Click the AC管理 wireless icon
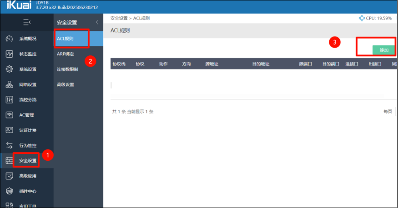The height and width of the screenshot is (208, 398). click(10, 115)
